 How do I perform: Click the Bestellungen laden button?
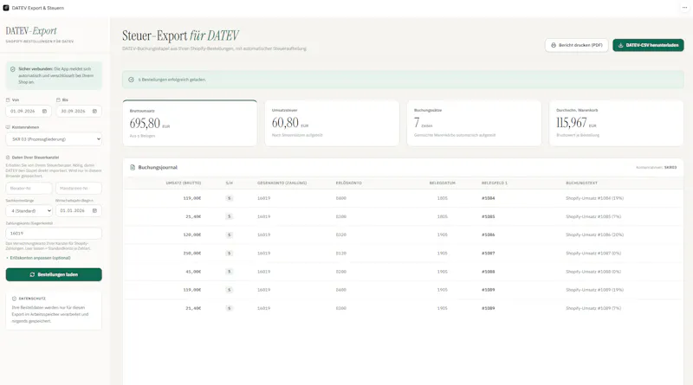pyautogui.click(x=54, y=274)
